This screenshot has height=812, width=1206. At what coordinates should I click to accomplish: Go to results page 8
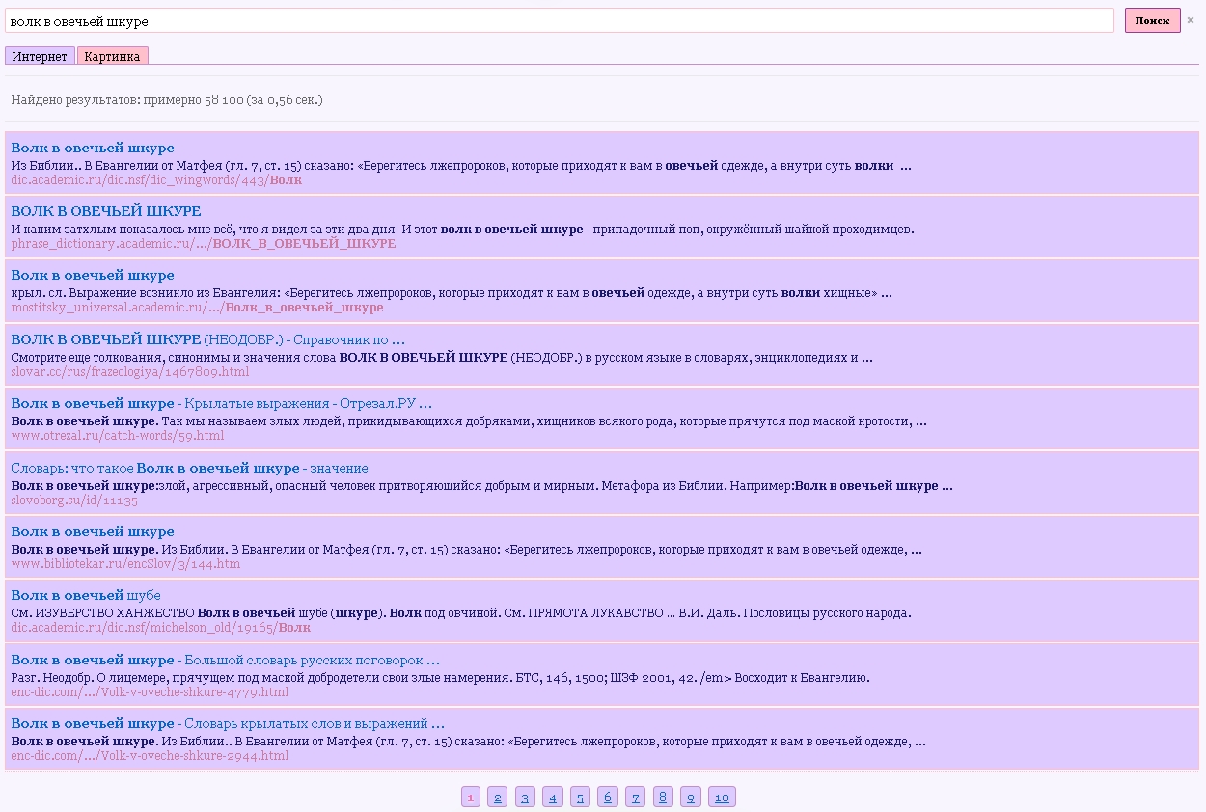click(663, 798)
